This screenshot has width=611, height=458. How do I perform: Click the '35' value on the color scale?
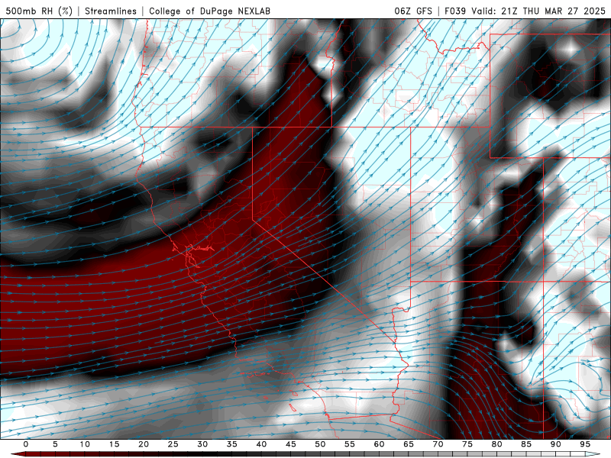coord(232,444)
